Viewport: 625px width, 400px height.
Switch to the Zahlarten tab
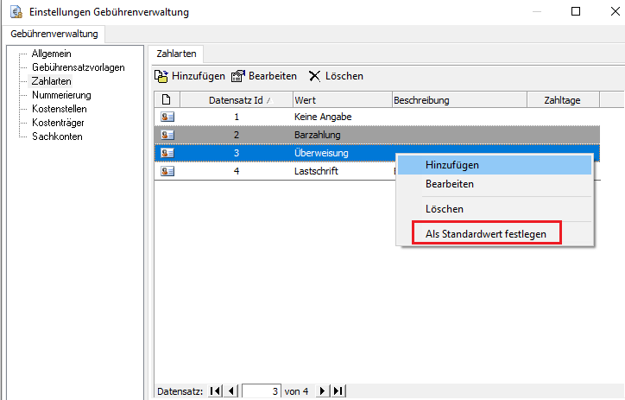176,54
